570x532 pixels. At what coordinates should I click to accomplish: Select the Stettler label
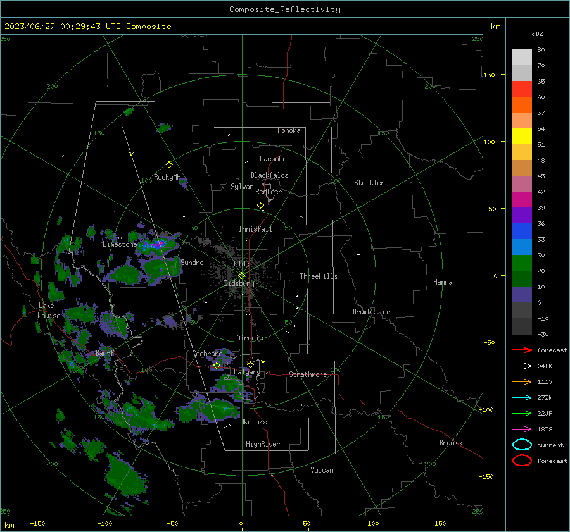(x=369, y=183)
